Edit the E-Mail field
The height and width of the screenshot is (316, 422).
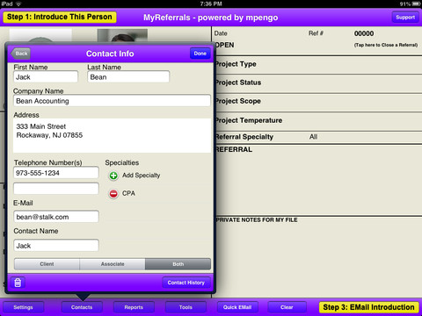[56, 217]
